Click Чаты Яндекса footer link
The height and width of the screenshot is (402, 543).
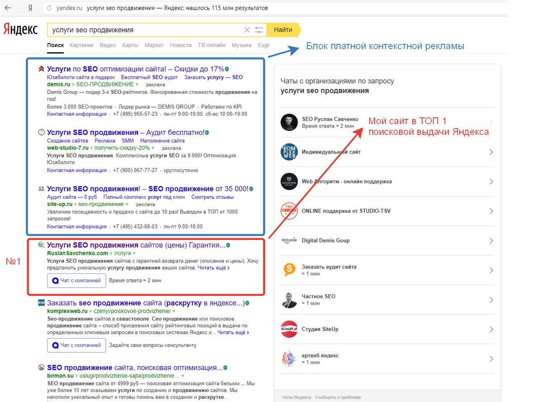pyautogui.click(x=296, y=397)
